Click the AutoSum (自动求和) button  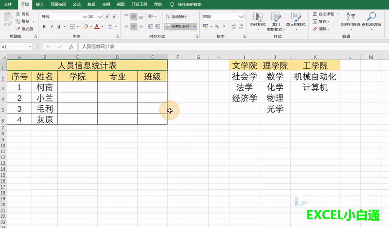323,14
